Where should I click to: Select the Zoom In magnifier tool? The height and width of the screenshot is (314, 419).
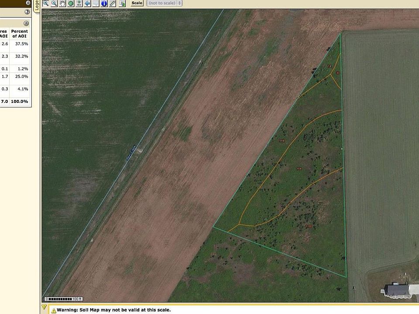46,3
